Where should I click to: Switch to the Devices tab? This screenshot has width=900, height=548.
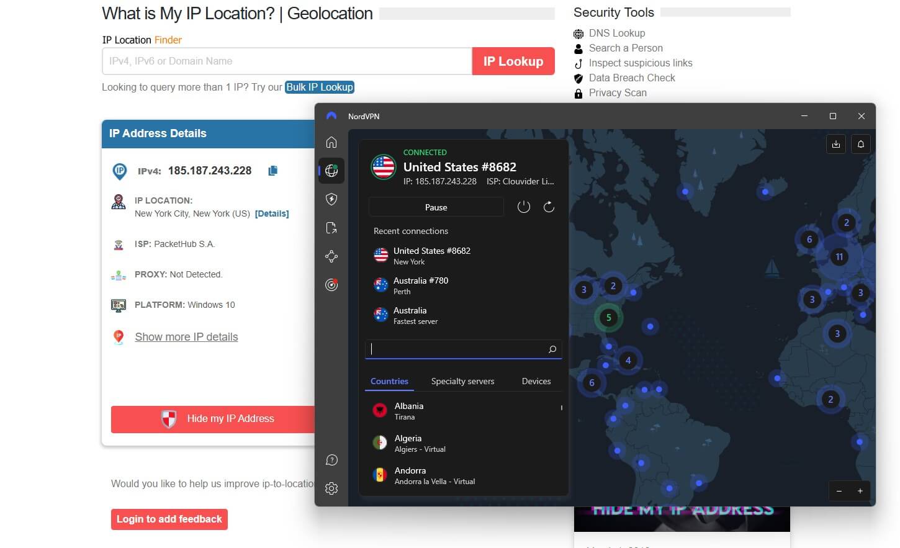536,381
